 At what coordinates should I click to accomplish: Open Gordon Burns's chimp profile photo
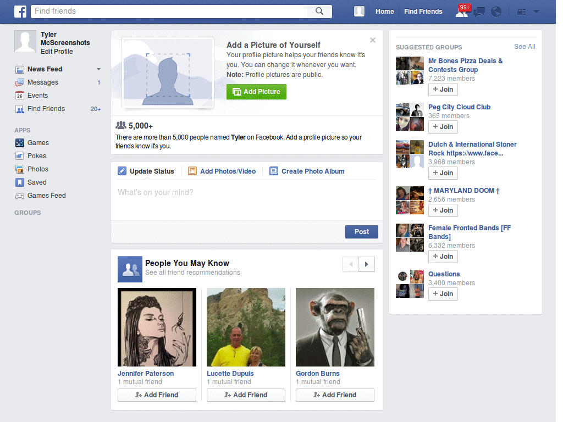335,327
